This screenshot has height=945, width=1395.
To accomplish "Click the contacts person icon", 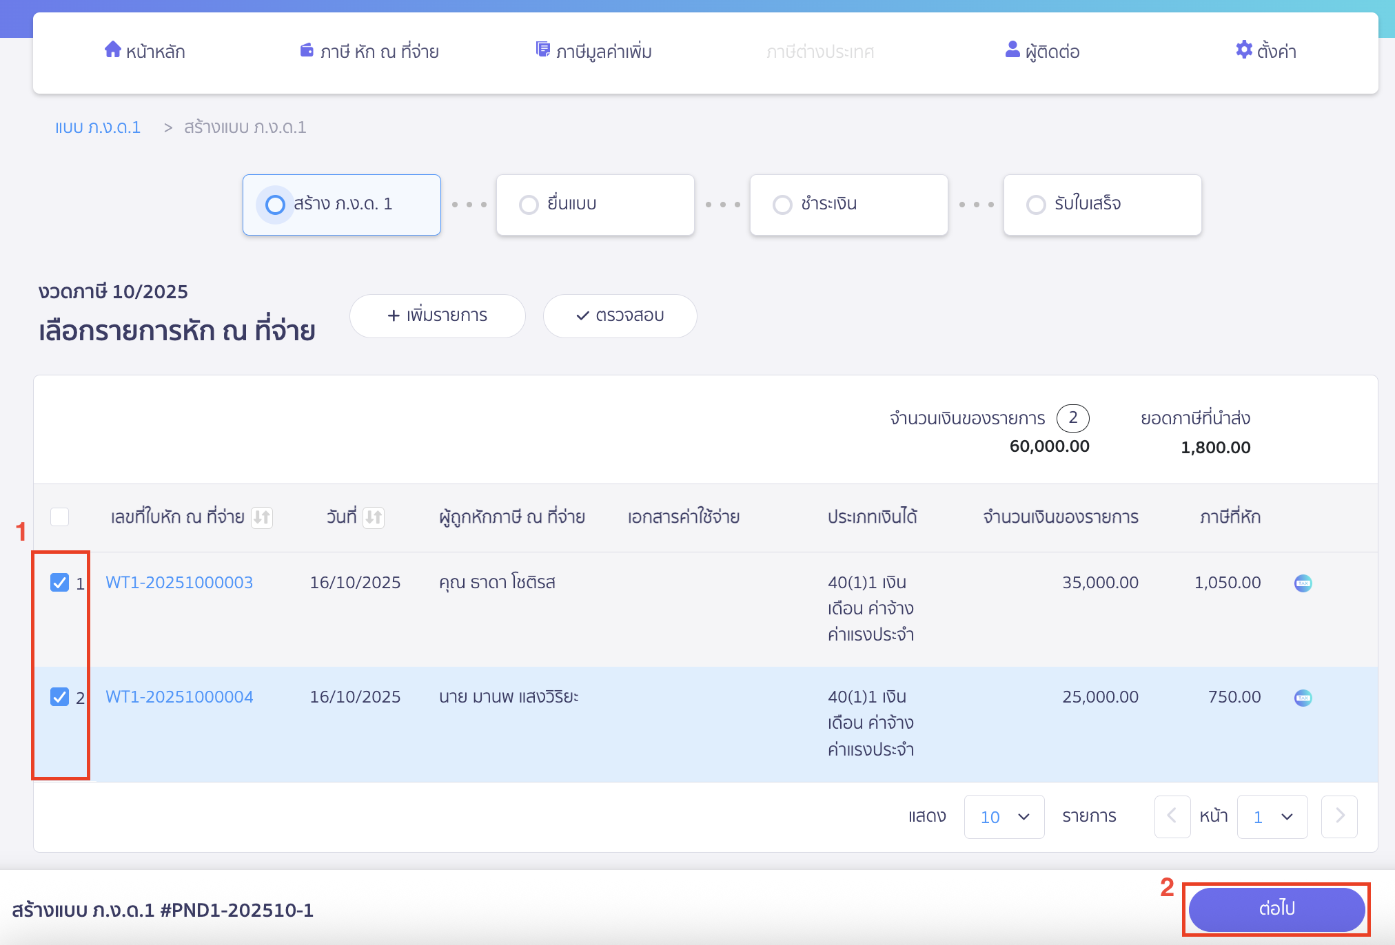I will tap(1012, 50).
